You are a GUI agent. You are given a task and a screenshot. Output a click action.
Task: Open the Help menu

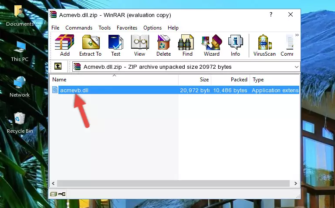click(x=173, y=28)
